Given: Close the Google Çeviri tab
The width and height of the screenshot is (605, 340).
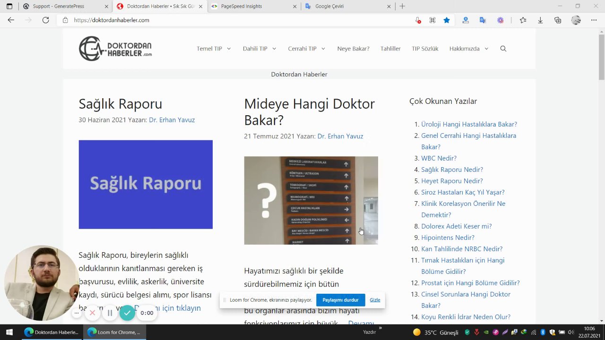Looking at the screenshot, I should click(389, 6).
